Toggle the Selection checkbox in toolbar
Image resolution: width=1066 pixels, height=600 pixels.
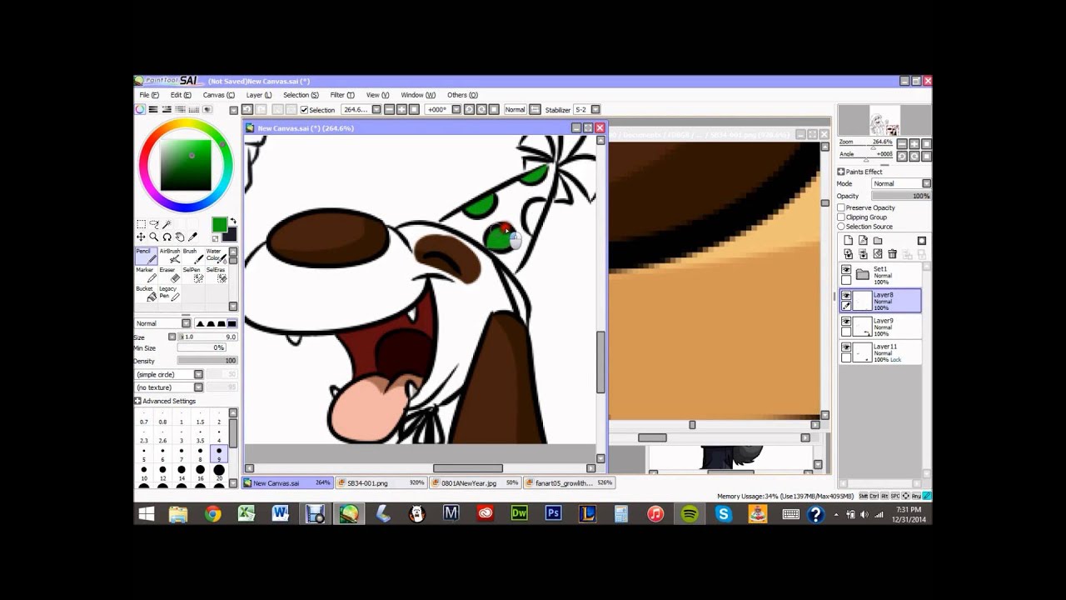coord(304,110)
